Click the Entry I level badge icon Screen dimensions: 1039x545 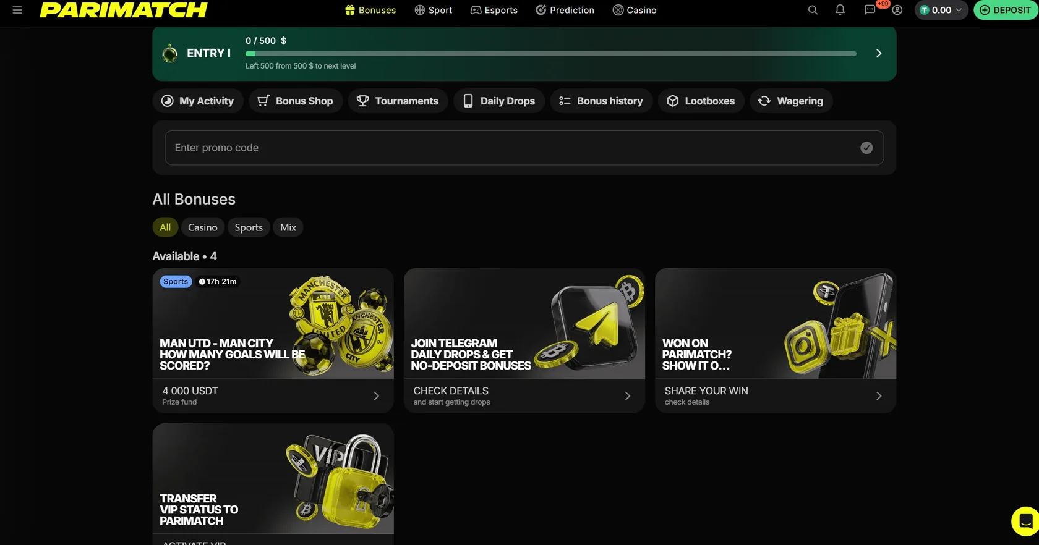point(170,54)
